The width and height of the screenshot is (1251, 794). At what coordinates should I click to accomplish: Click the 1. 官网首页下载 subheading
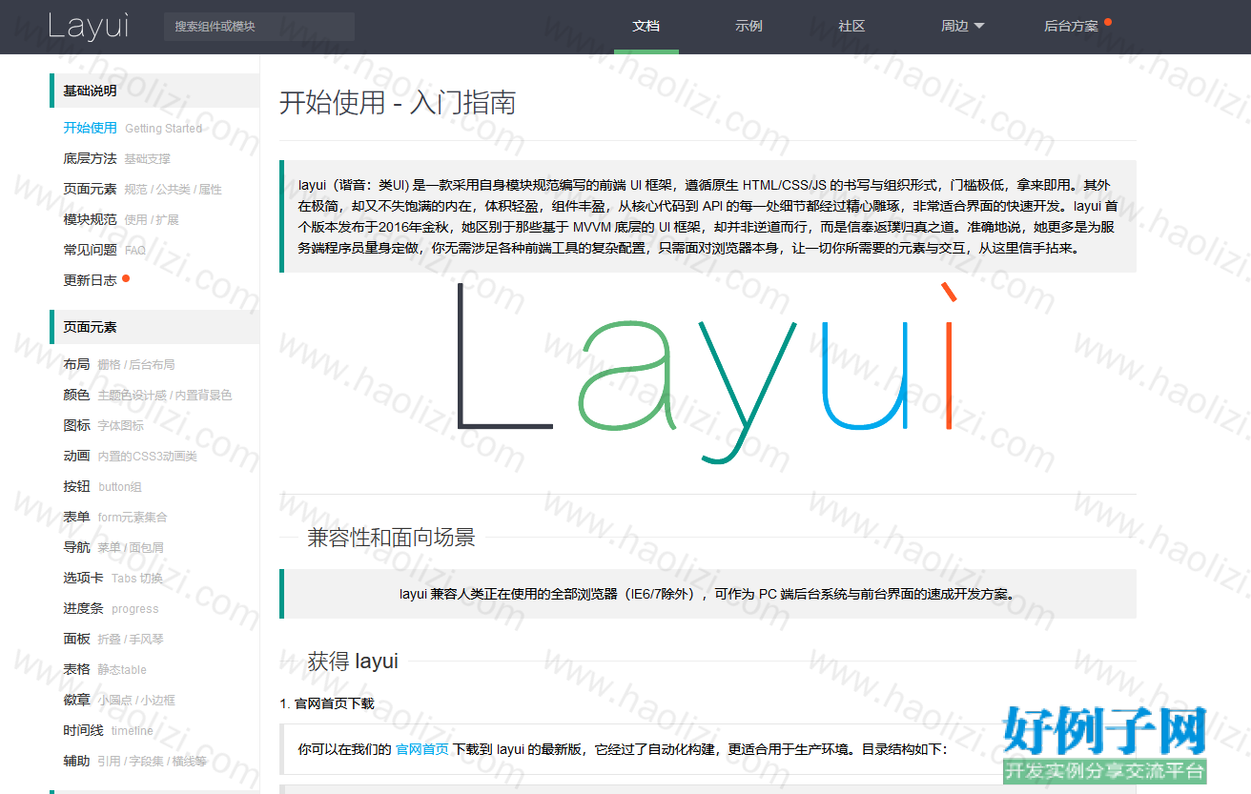click(327, 703)
